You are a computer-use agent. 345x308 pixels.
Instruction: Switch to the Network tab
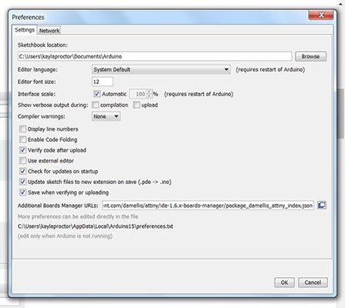coord(49,31)
